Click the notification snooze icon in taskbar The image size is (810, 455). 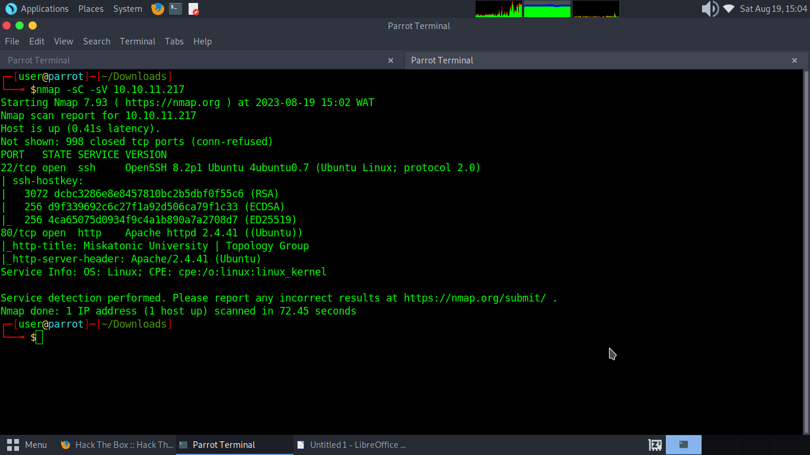[655, 445]
